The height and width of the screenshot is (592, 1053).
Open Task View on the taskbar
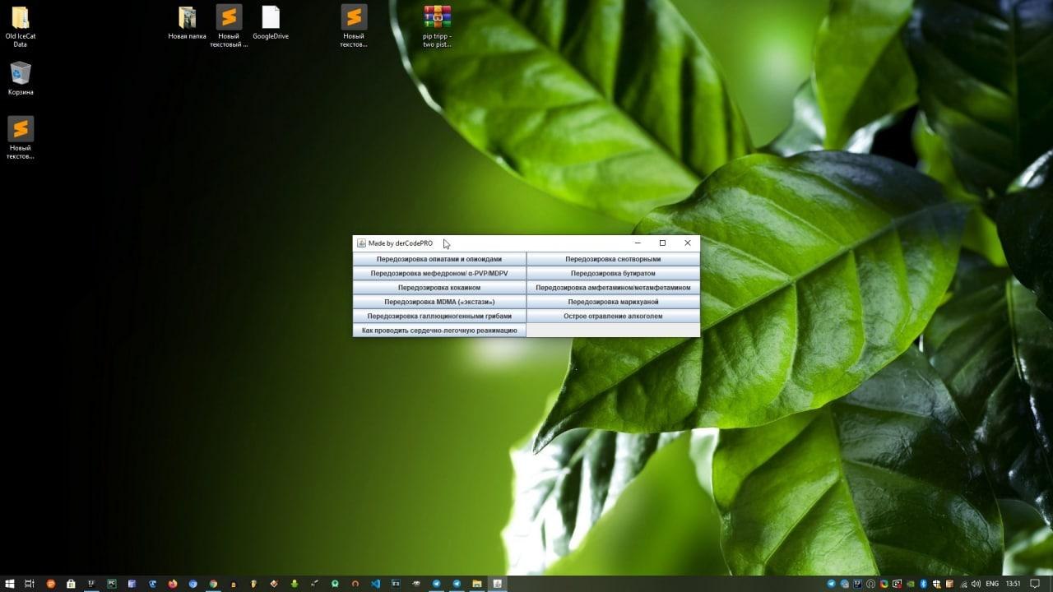click(30, 584)
